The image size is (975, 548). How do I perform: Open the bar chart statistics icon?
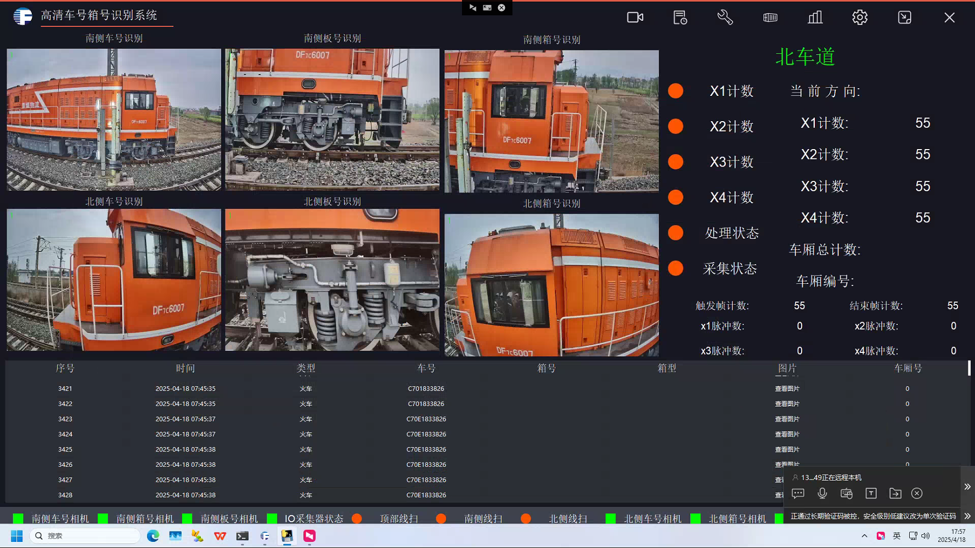coord(815,18)
